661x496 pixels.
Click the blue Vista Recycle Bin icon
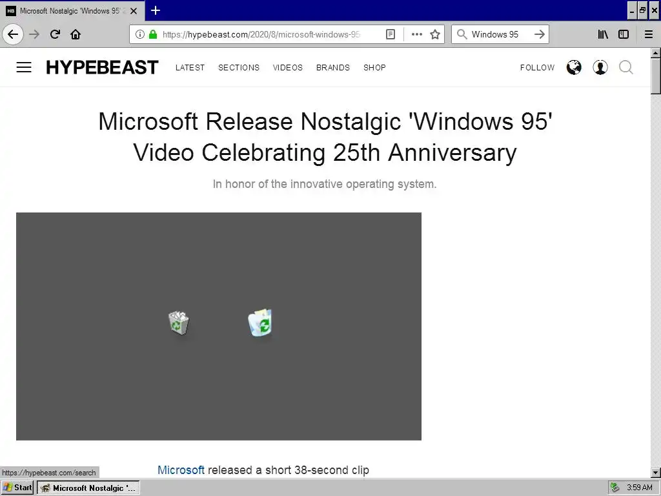261,323
